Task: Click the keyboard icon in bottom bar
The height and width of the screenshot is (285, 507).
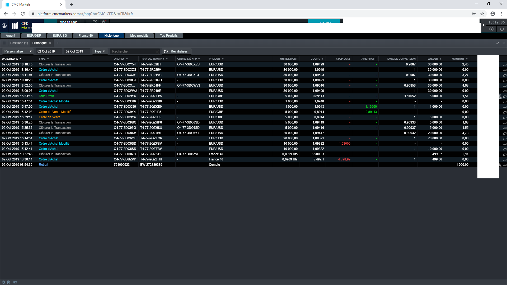Action: (15, 282)
